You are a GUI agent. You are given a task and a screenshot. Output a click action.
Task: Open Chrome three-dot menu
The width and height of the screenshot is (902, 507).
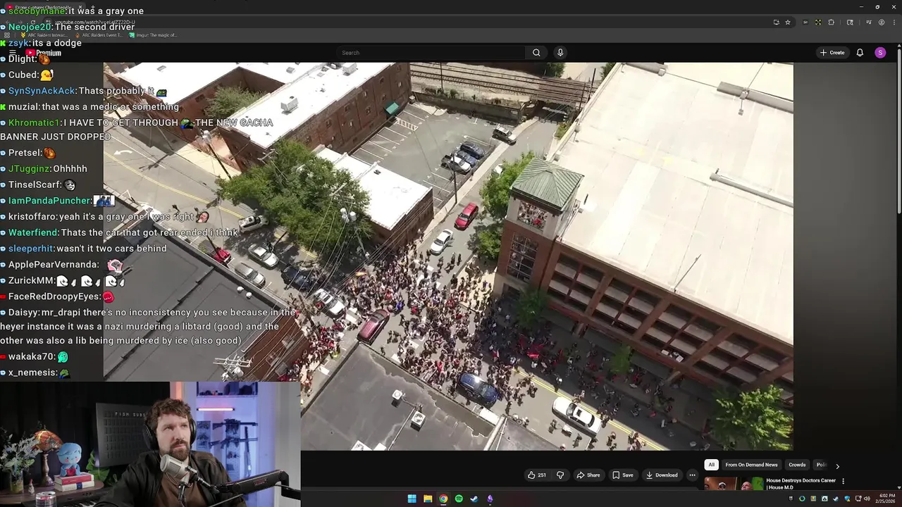(x=894, y=23)
